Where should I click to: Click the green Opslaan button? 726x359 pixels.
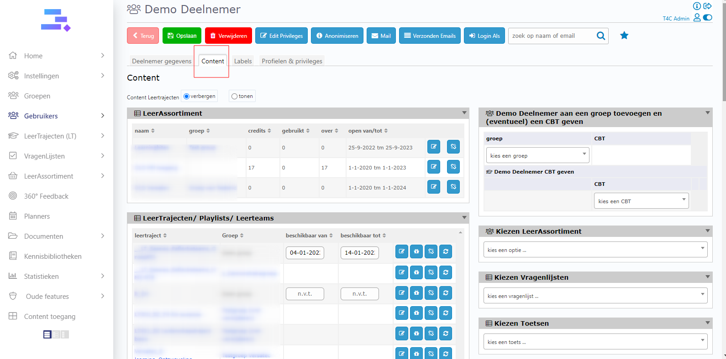click(x=182, y=36)
